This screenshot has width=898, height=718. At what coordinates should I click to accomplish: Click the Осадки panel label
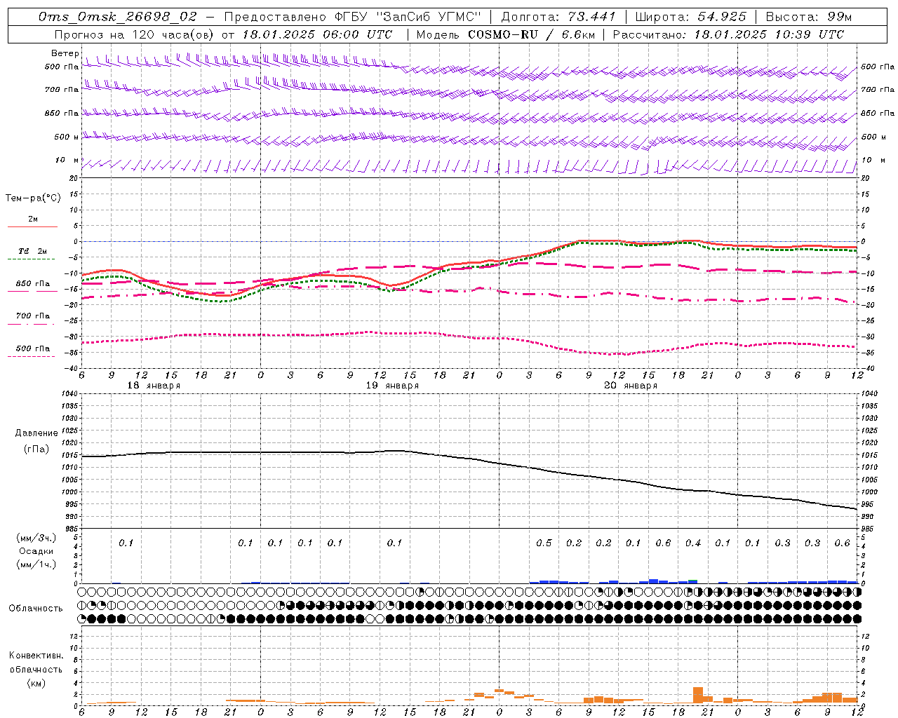36,551
